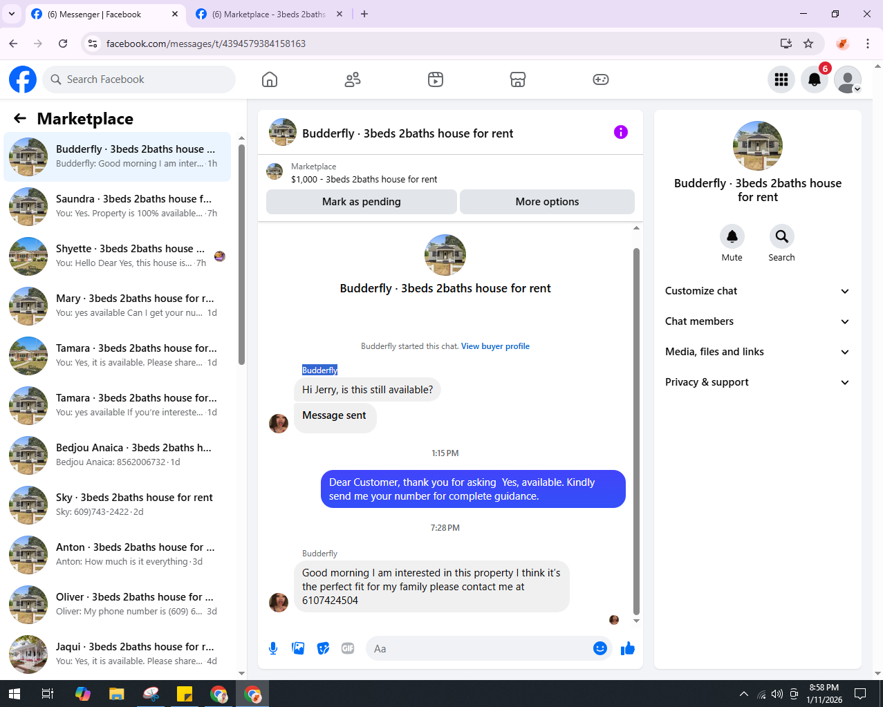Screen dimensions: 883x707
Task: View site information icon in address bar
Action: click(x=92, y=44)
